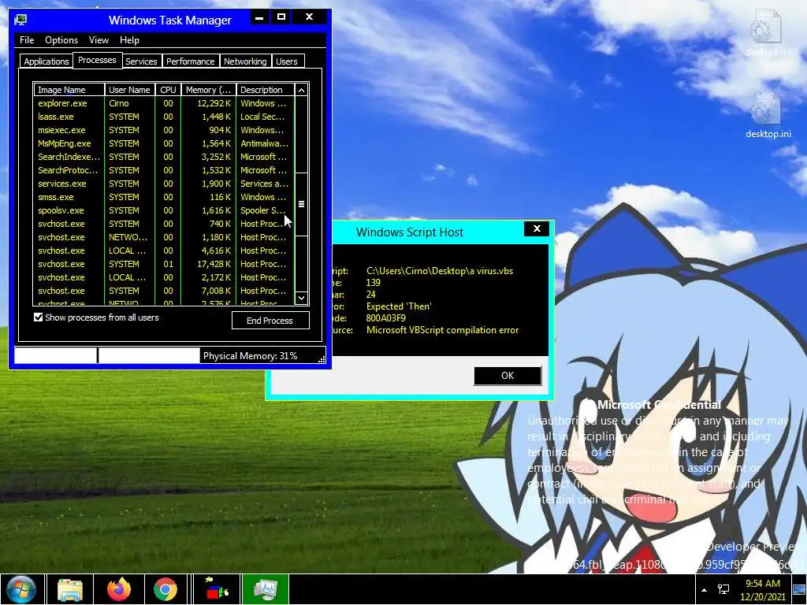807x605 pixels.
Task: Select the Processes tab
Action: 97,60
